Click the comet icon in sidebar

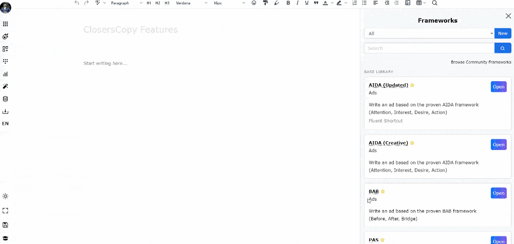tap(5, 36)
